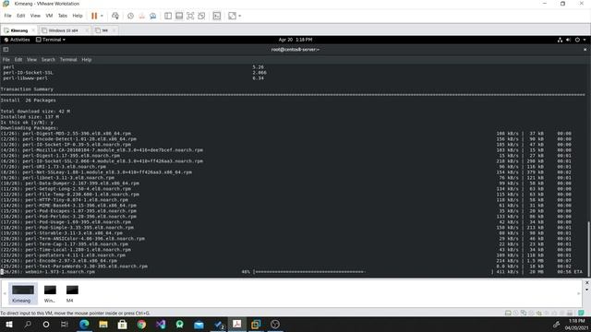This screenshot has width=591, height=332.
Task: Click the hard disk device status icon
Action: pos(508,313)
